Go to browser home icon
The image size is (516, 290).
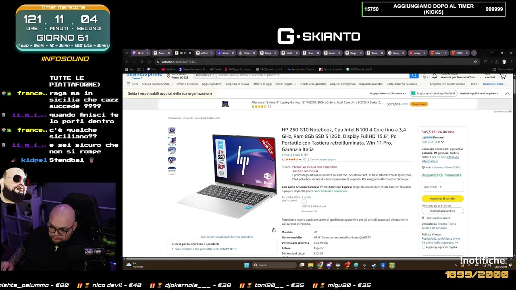coord(149,62)
